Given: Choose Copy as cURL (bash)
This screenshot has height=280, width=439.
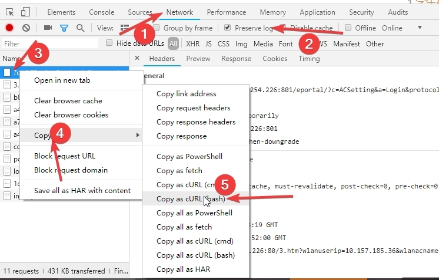Looking at the screenshot, I should (196, 199).
